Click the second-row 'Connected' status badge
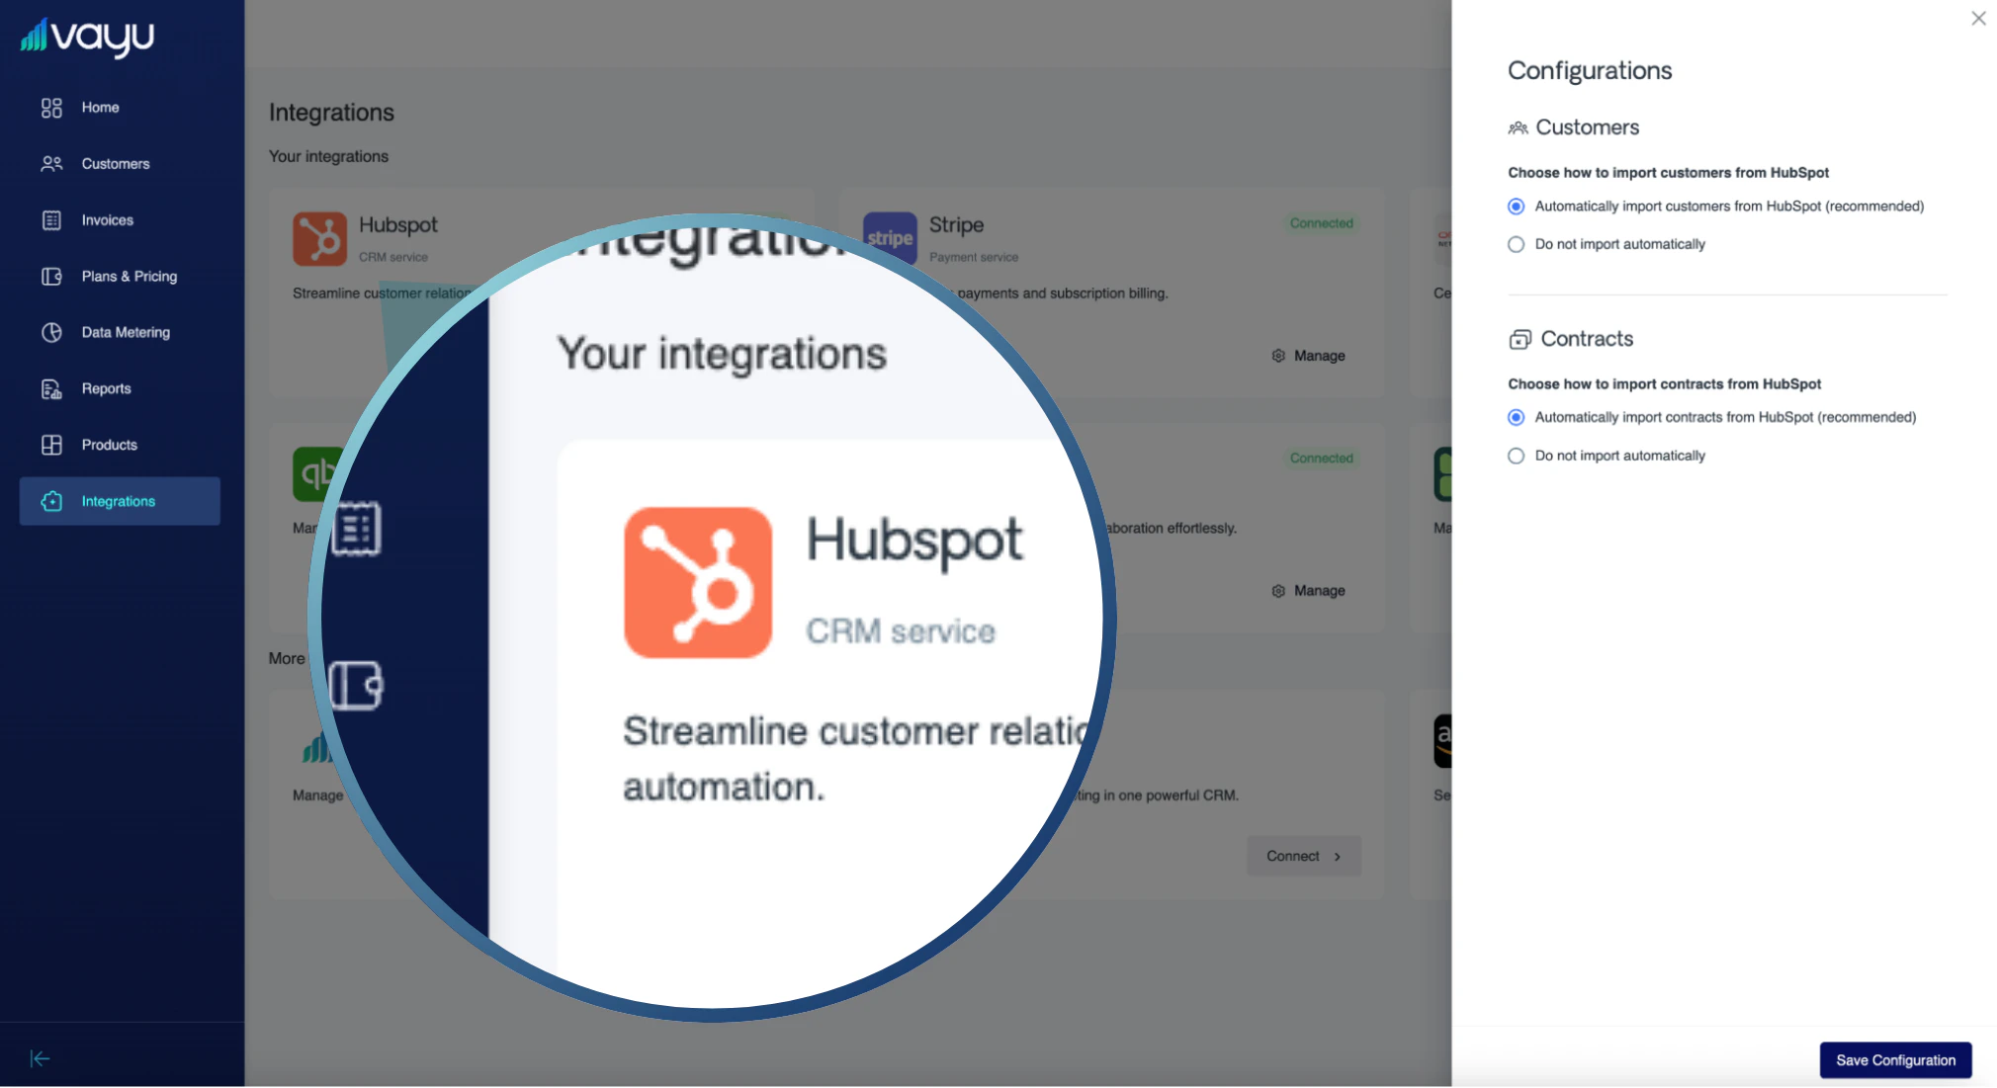Screen dimensions: 1997x1088 point(1321,459)
